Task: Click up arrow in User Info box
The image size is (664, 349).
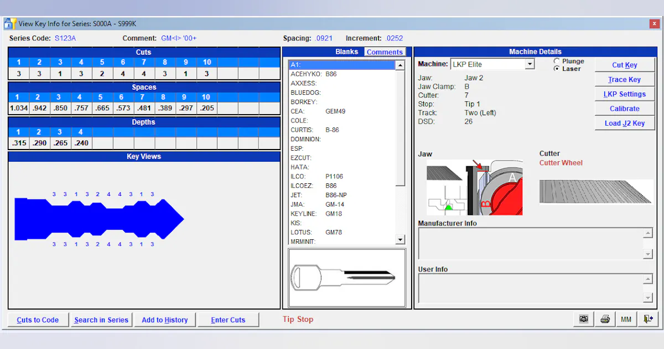Action: 648,279
